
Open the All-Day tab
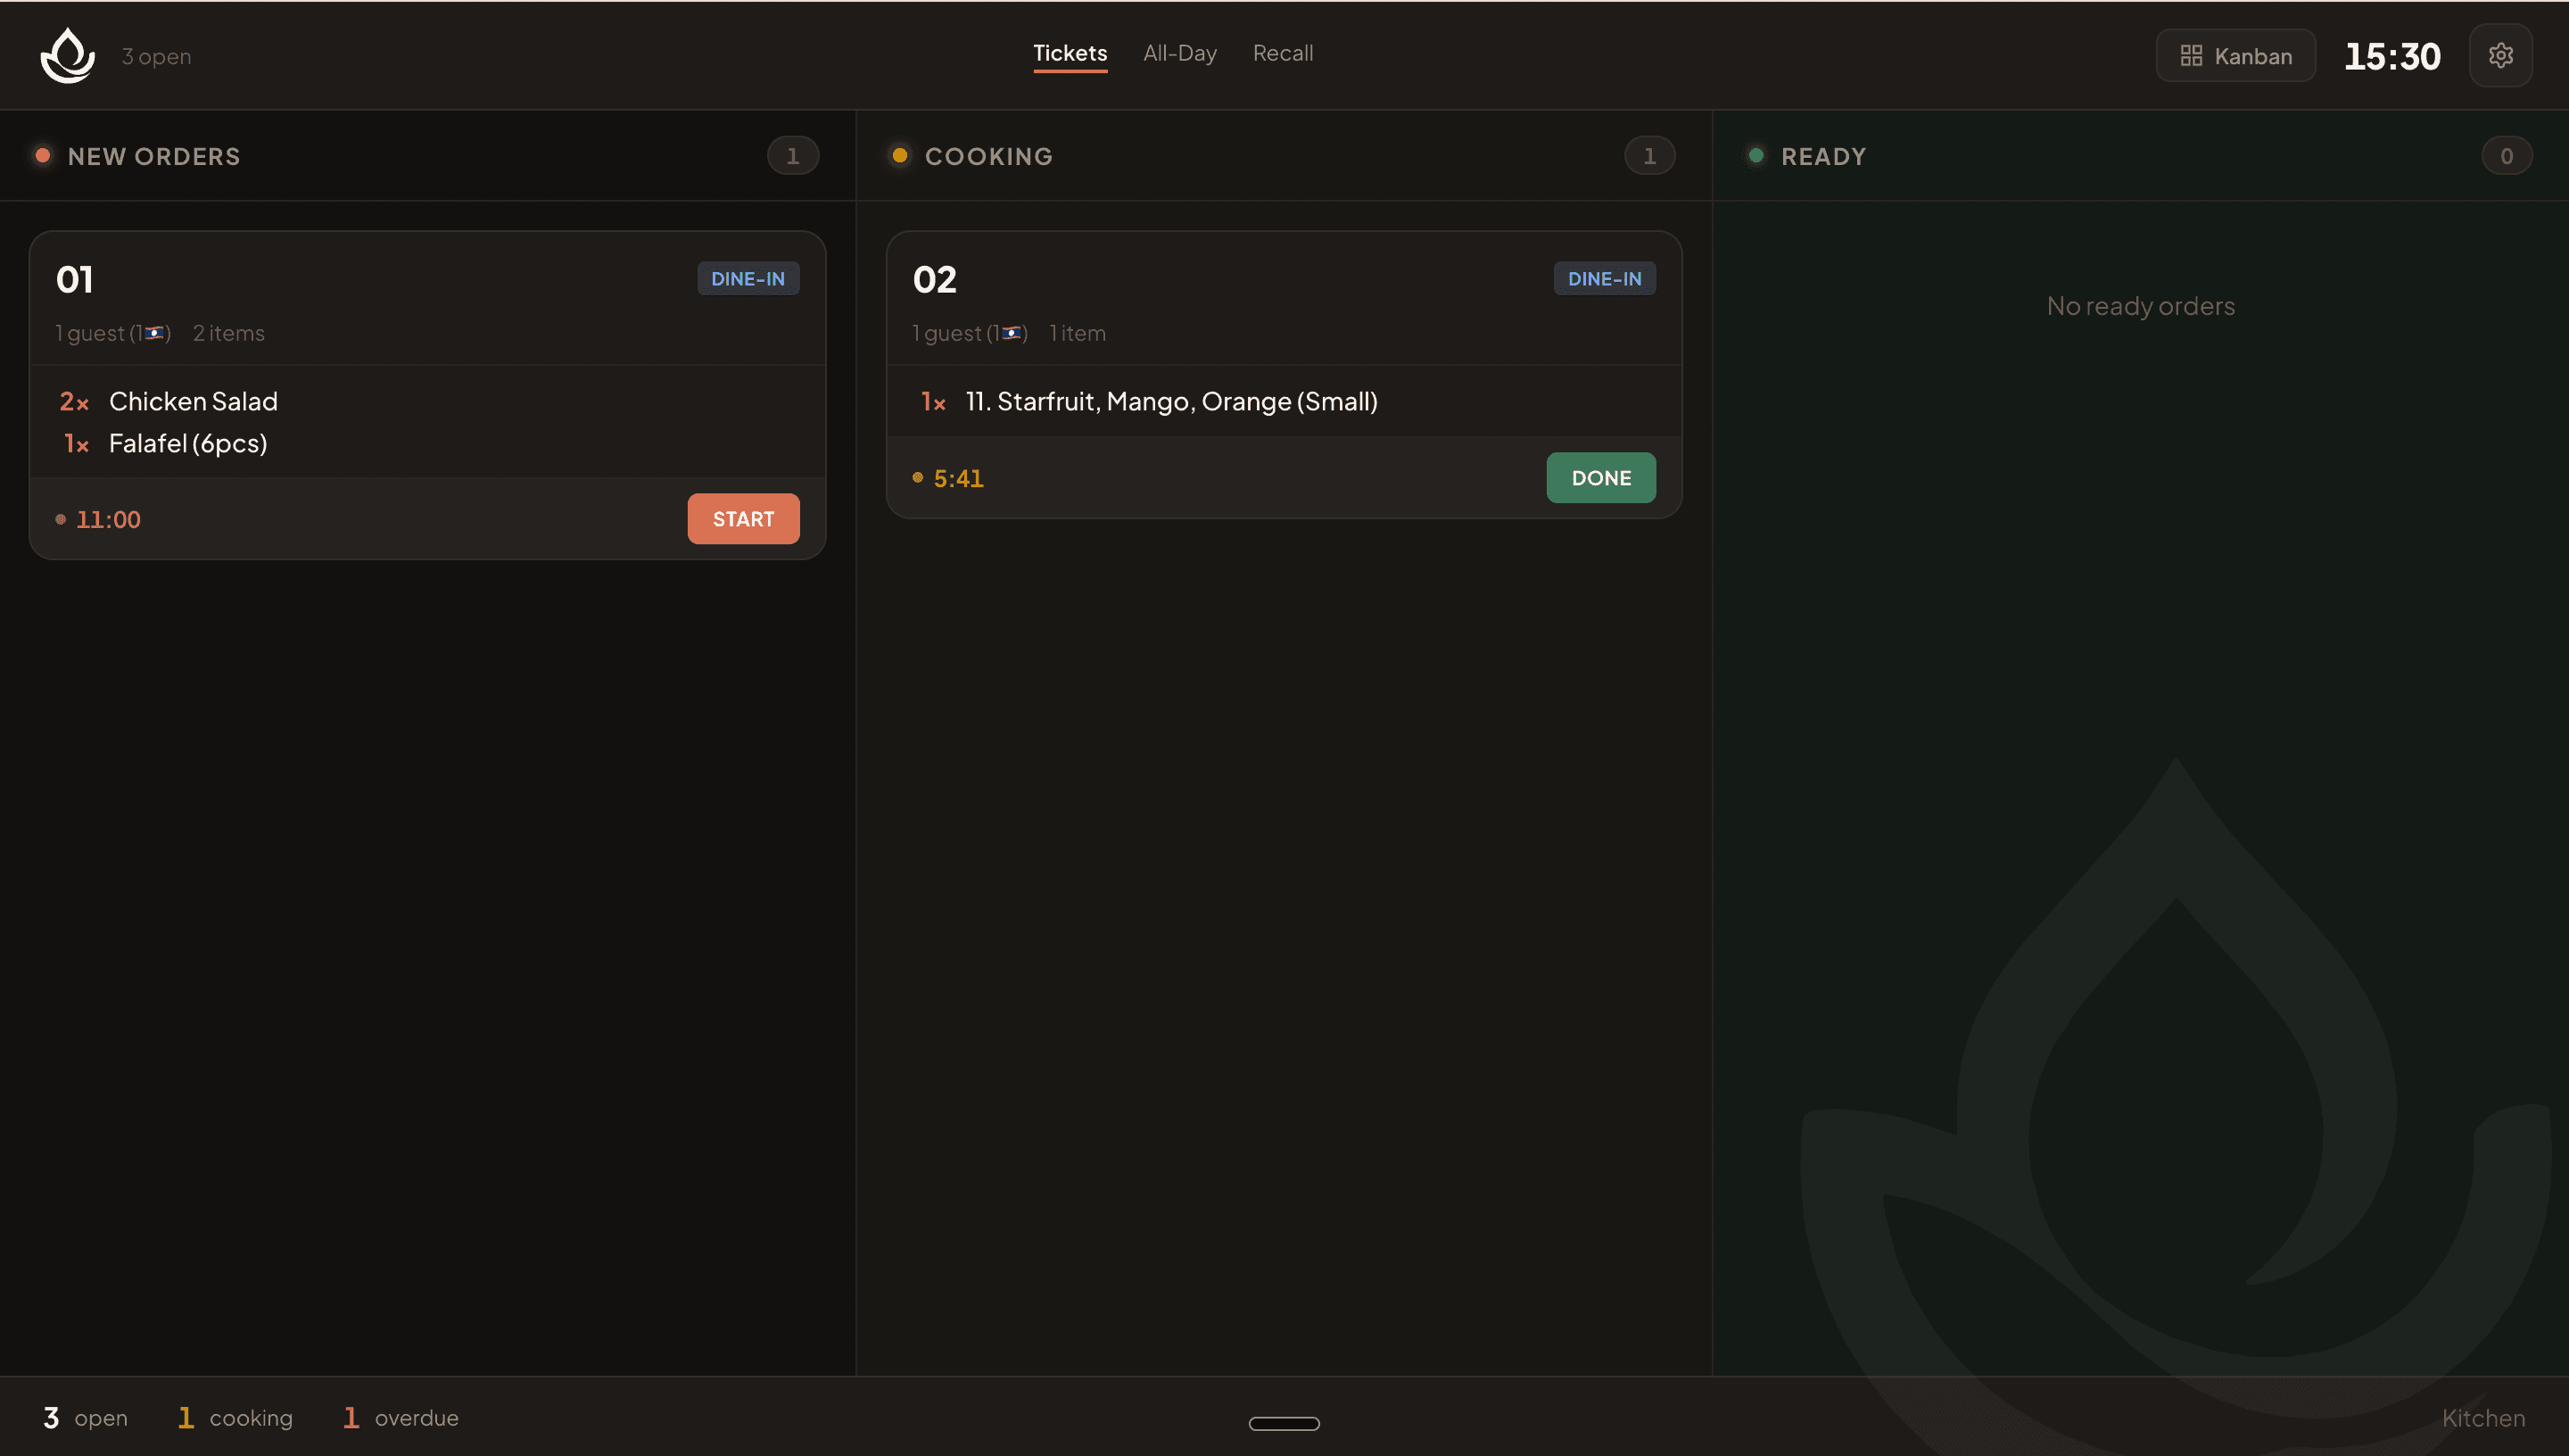[1179, 53]
